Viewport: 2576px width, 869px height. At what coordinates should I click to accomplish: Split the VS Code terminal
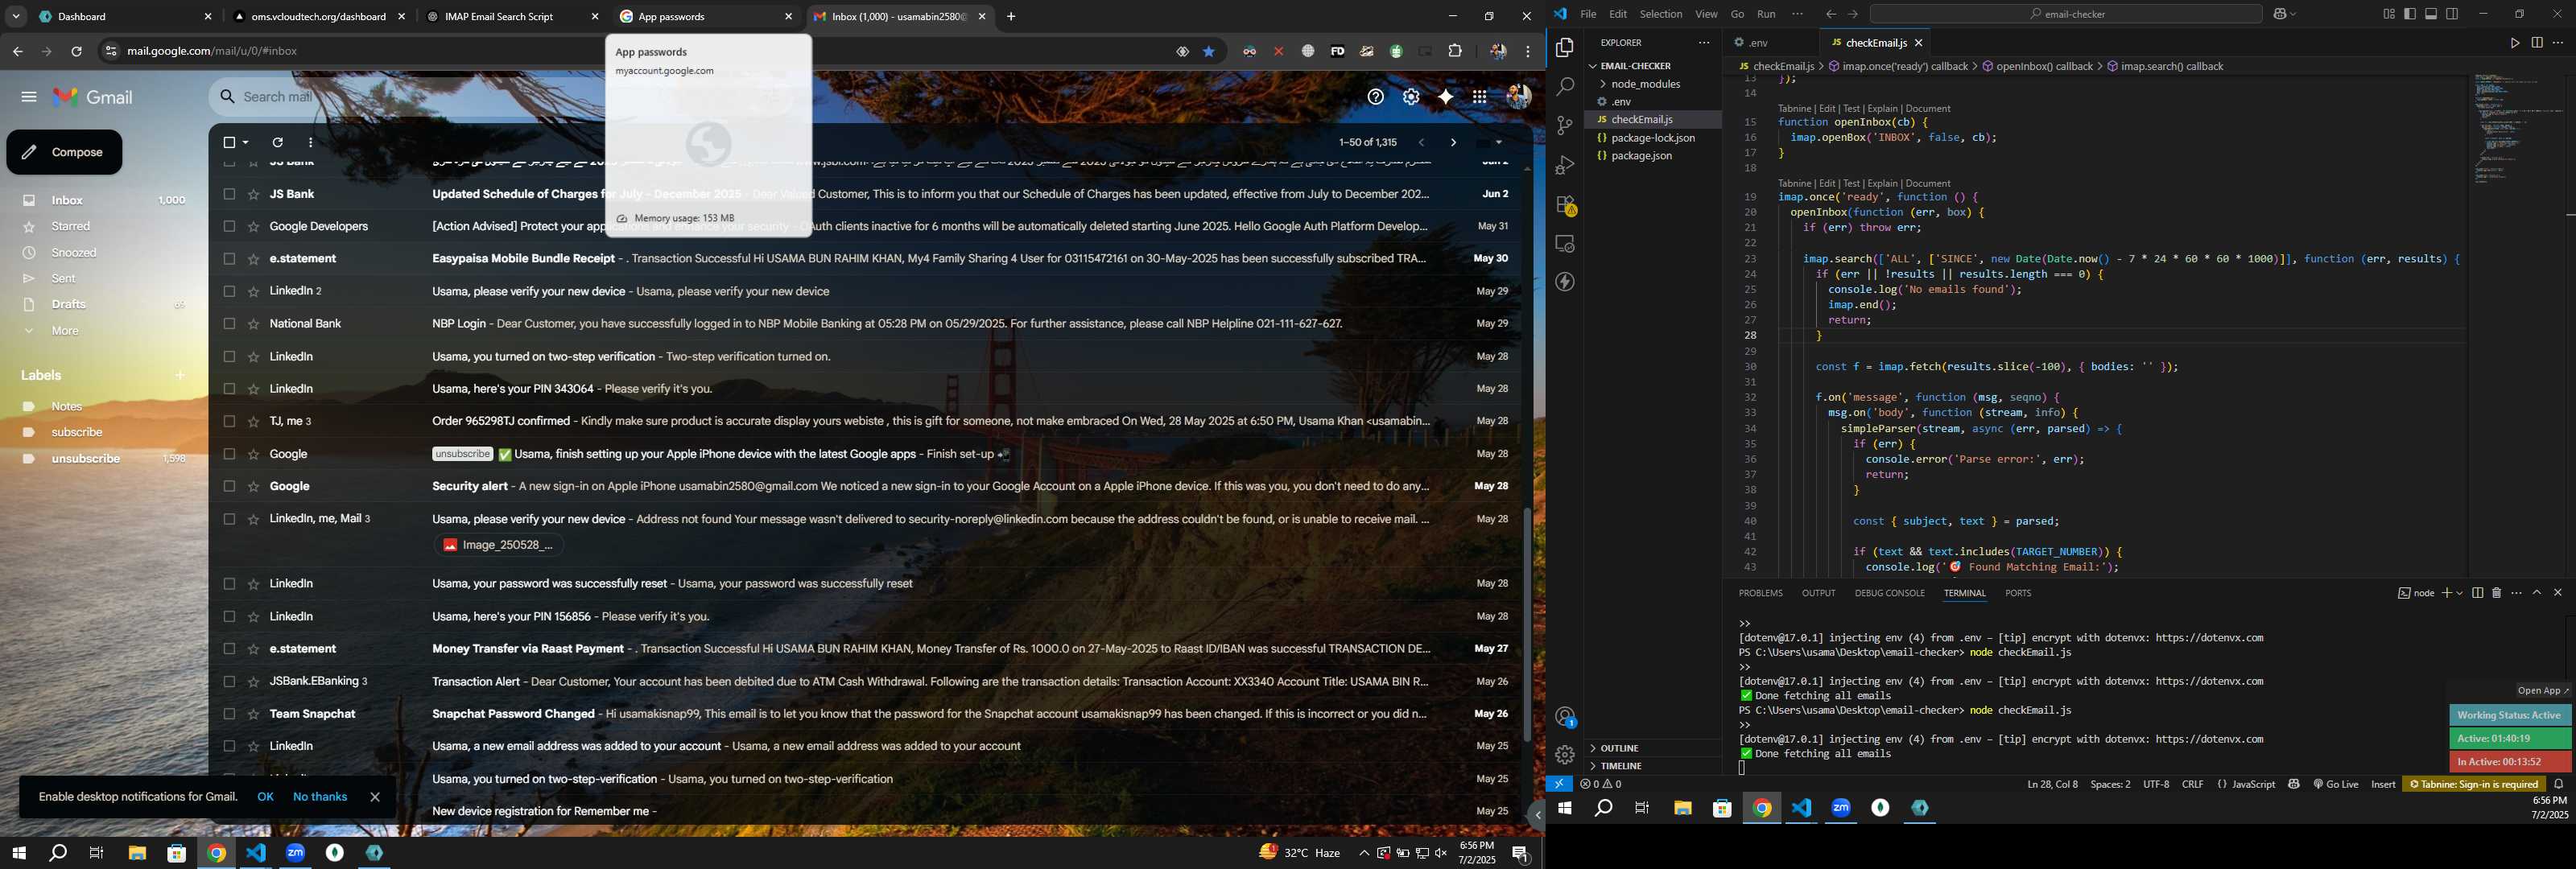point(2477,593)
